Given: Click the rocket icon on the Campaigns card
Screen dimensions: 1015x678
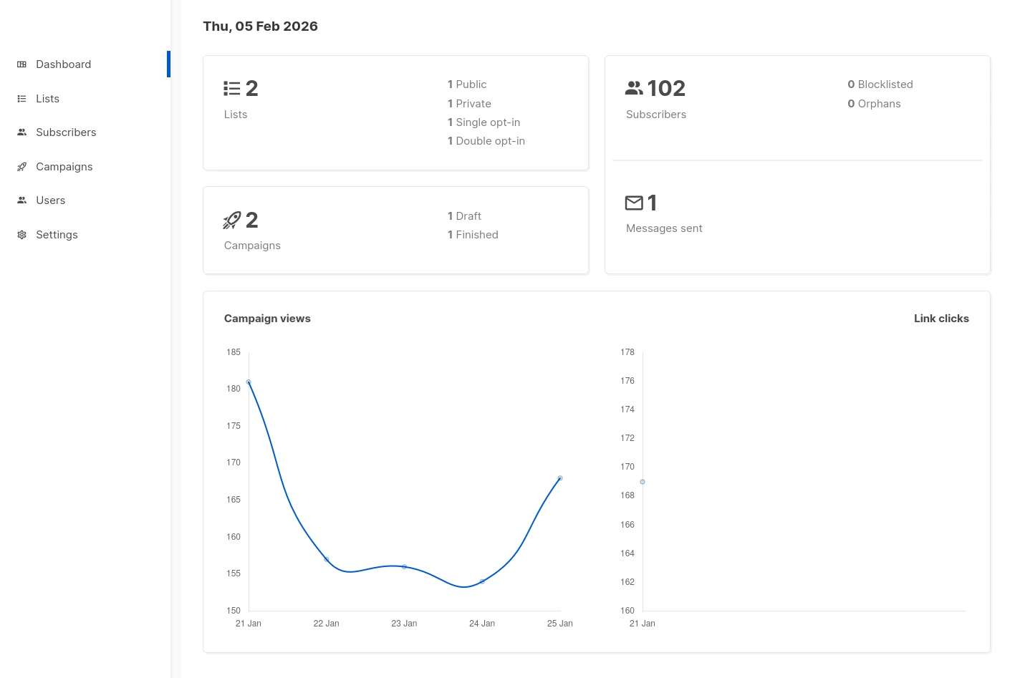Looking at the screenshot, I should pos(231,220).
